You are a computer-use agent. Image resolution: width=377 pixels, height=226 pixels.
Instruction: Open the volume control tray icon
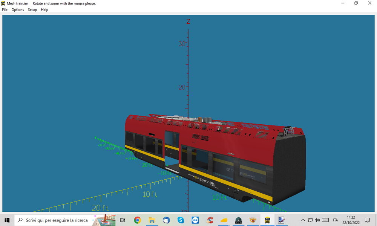[317, 220]
